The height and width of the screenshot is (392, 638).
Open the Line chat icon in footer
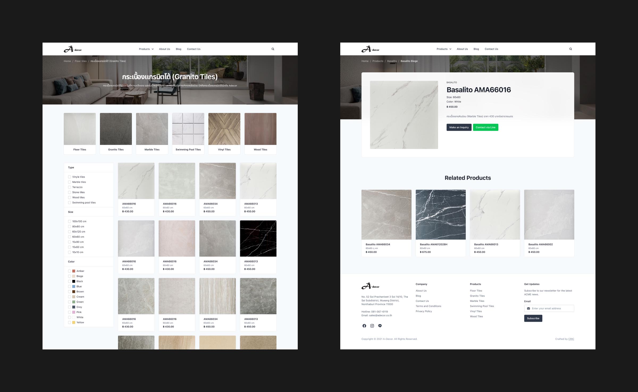coord(380,326)
